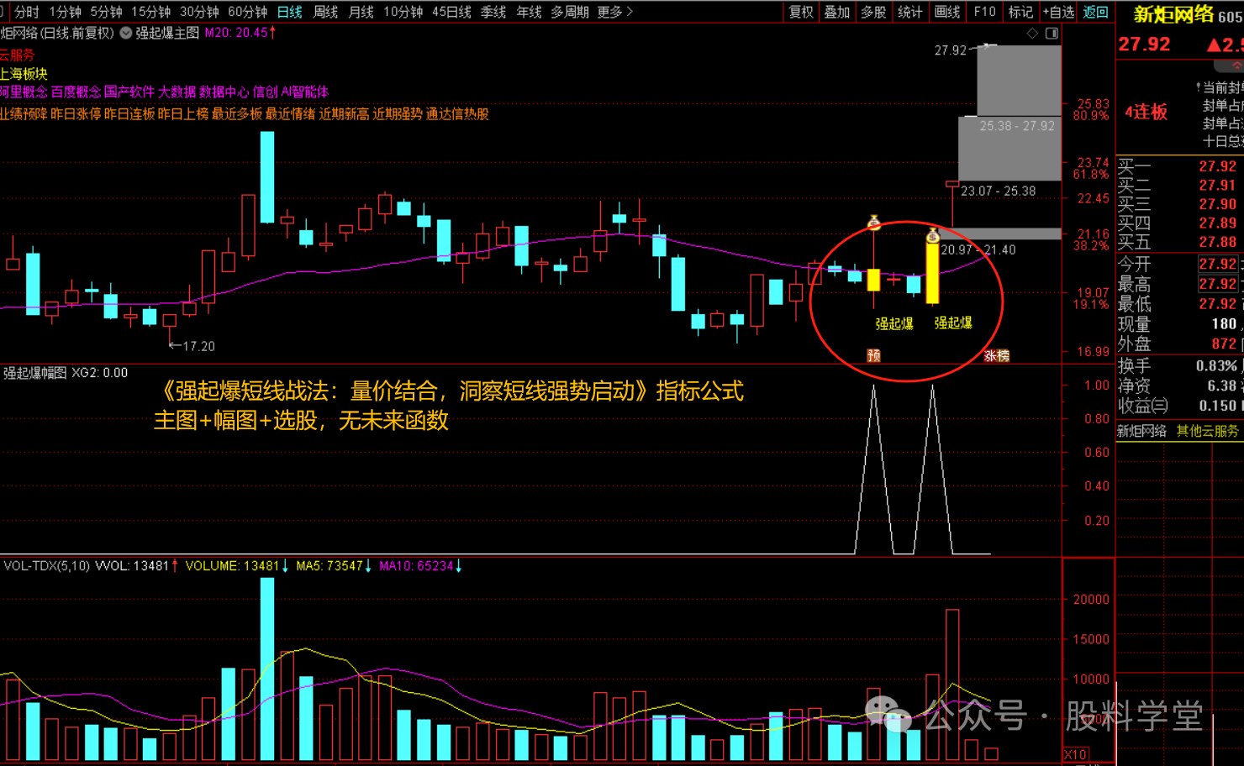The image size is (1244, 766).
Task: Toggle the 复权 price adjustment button
Action: pyautogui.click(x=801, y=12)
